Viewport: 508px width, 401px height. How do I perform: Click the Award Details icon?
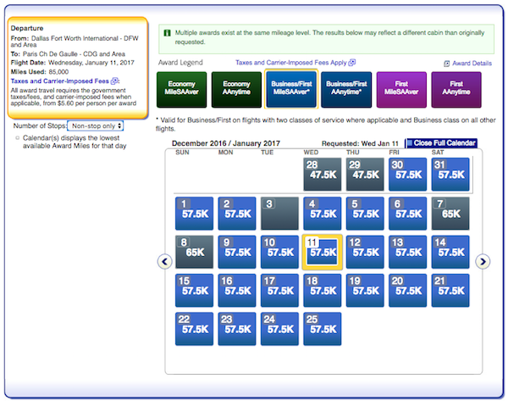446,64
